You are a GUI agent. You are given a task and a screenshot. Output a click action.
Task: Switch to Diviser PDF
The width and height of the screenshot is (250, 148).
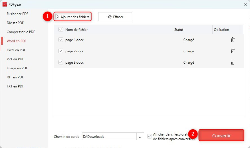coord(15,23)
